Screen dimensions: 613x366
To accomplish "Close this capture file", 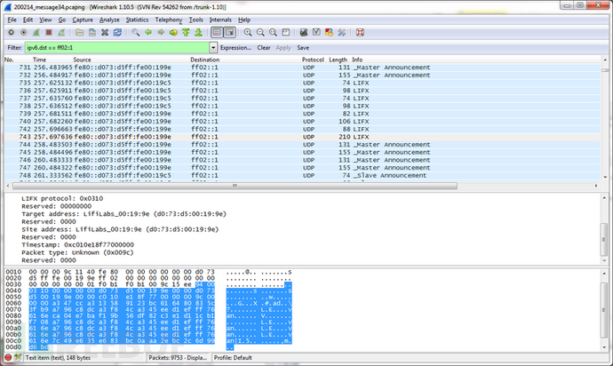I will 105,33.
